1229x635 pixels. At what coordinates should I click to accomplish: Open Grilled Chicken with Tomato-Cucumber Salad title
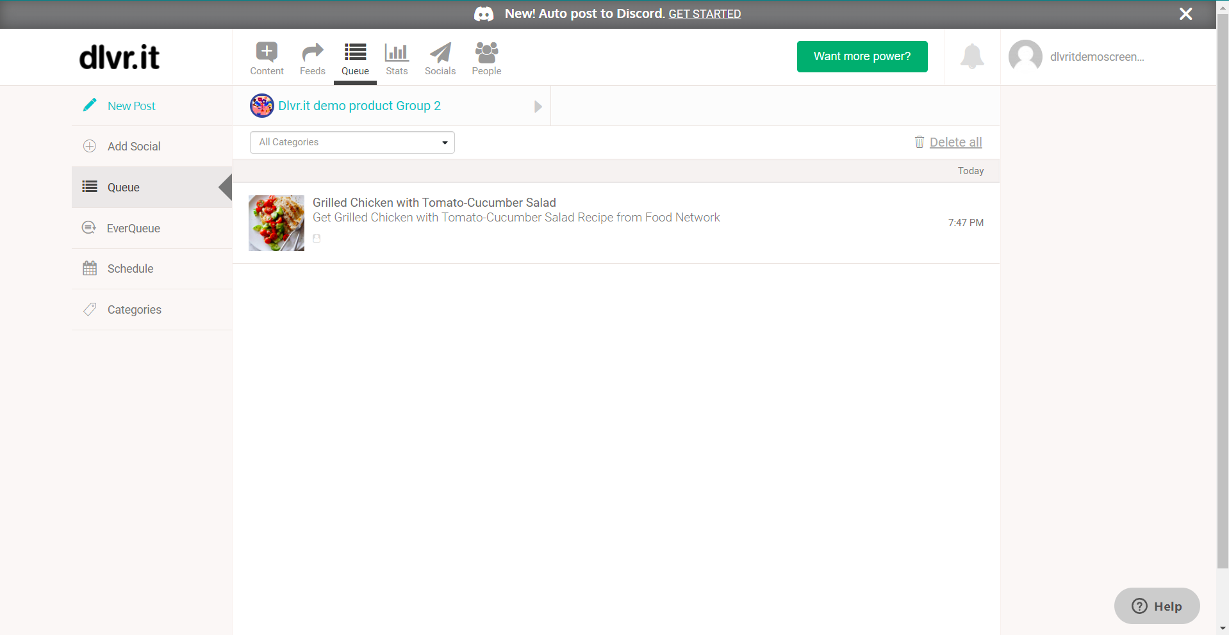point(434,202)
